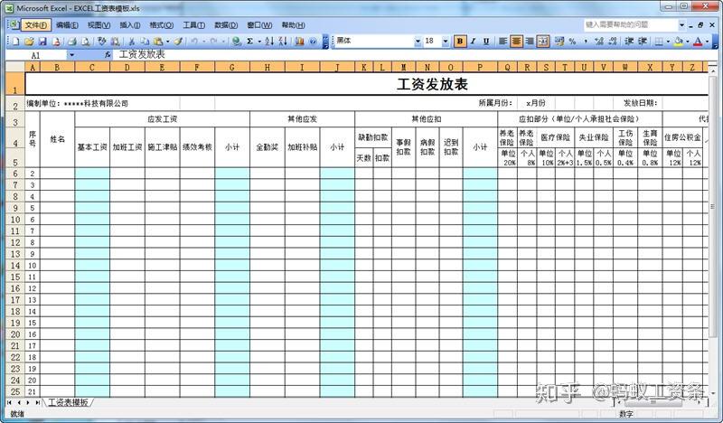Click the Undo arrow icon
Image resolution: width=723 pixels, height=423 pixels.
(194, 42)
